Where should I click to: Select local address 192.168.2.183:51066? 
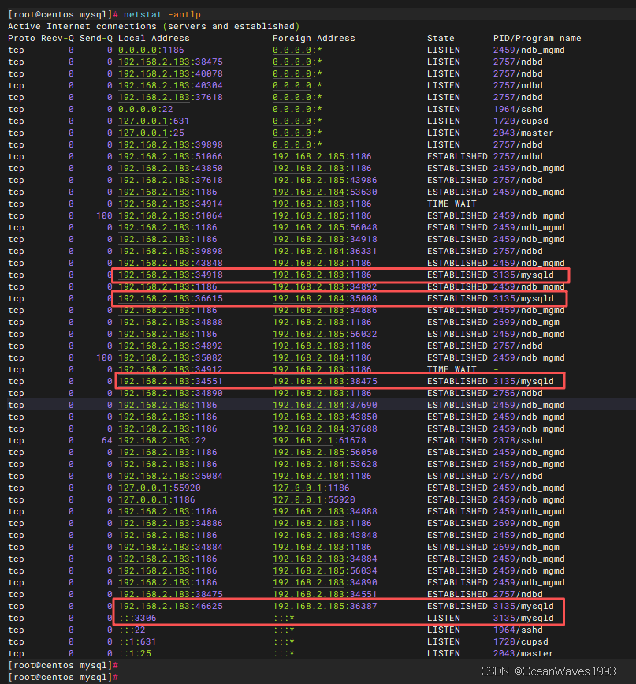pyautogui.click(x=170, y=157)
